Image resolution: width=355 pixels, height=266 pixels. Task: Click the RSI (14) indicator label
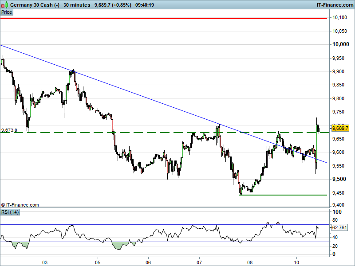tap(10, 212)
